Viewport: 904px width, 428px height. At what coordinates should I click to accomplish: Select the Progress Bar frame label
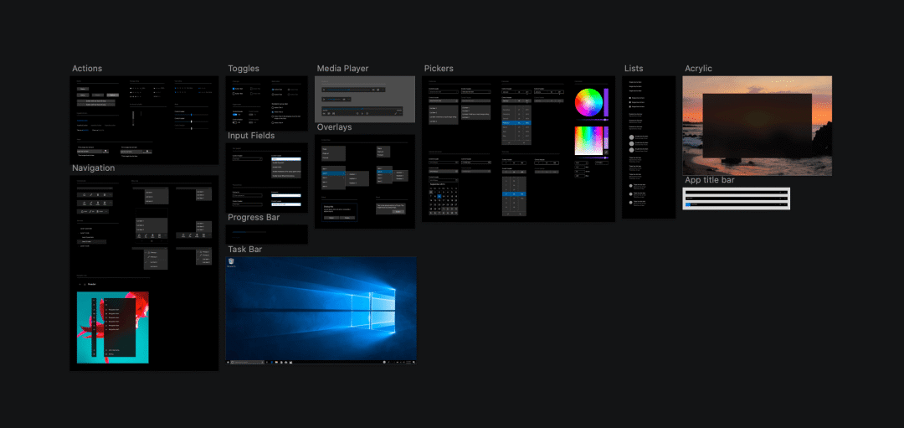click(x=254, y=218)
